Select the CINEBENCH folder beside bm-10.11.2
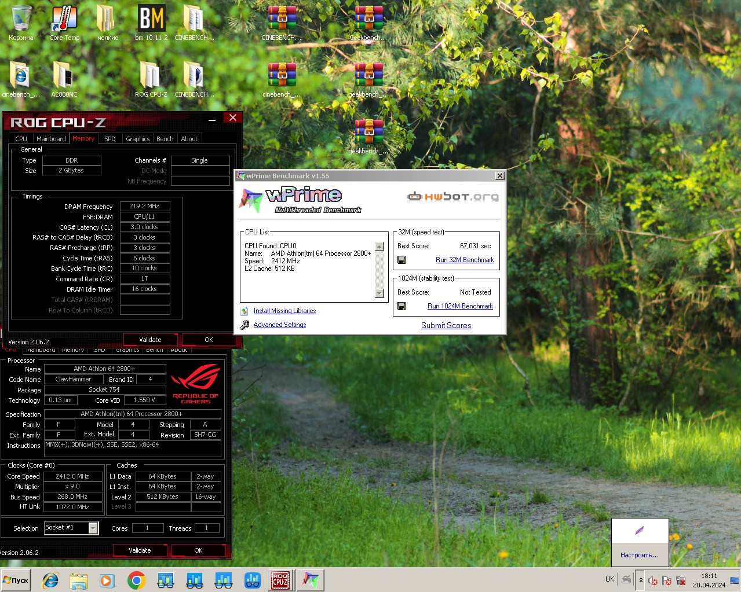Image resolution: width=741 pixels, height=592 pixels. click(x=194, y=23)
